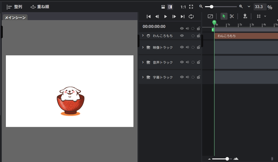Click the grid snap icon
278x162 pixels.
coord(259,16)
